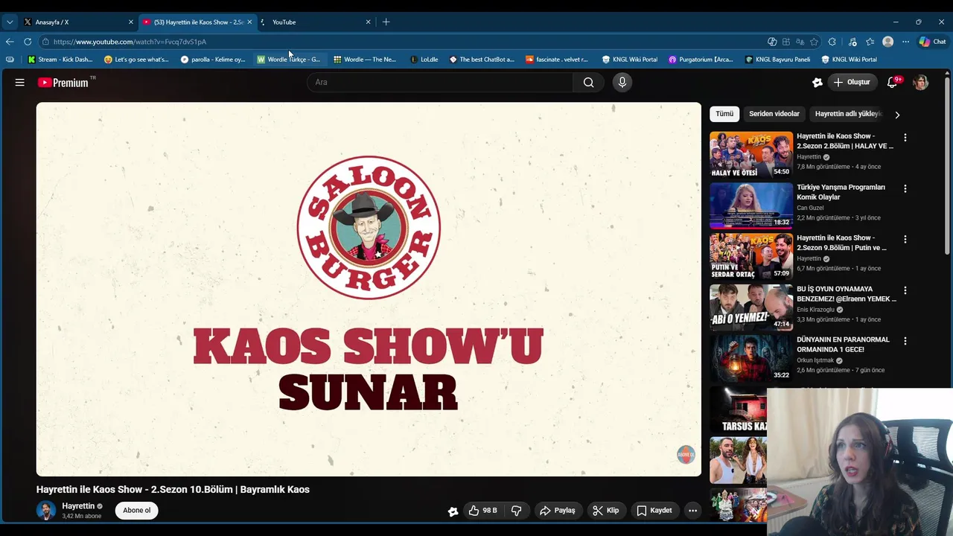
Task: Like the video with thumbs up
Action: (482, 511)
